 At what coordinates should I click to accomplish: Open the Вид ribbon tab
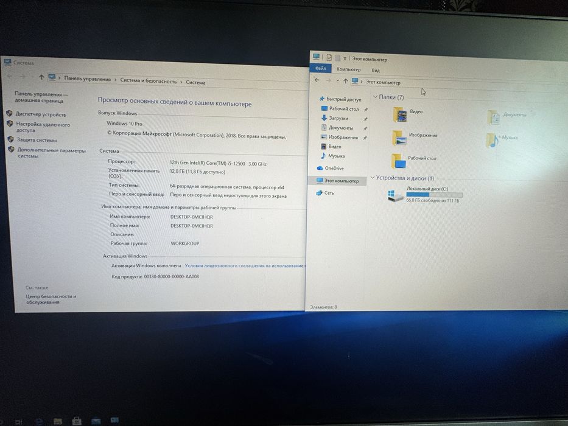(x=376, y=70)
